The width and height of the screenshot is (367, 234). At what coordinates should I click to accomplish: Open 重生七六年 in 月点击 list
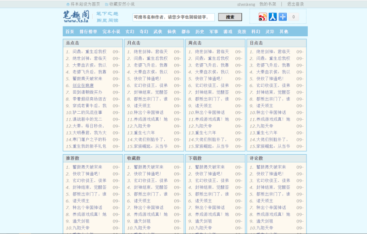coord(145,133)
